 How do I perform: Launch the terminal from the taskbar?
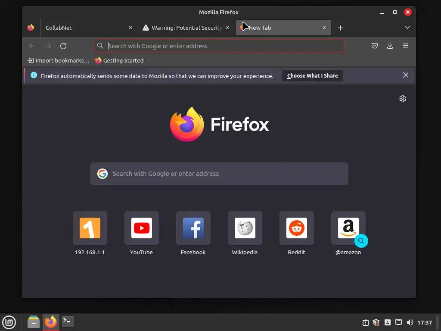(x=68, y=322)
